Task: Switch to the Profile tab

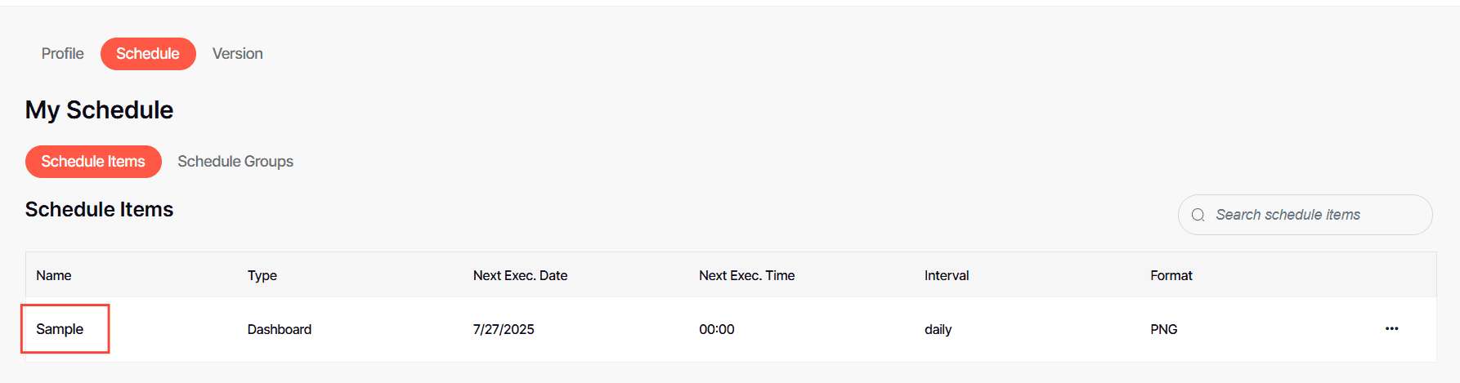Action: pyautogui.click(x=63, y=54)
